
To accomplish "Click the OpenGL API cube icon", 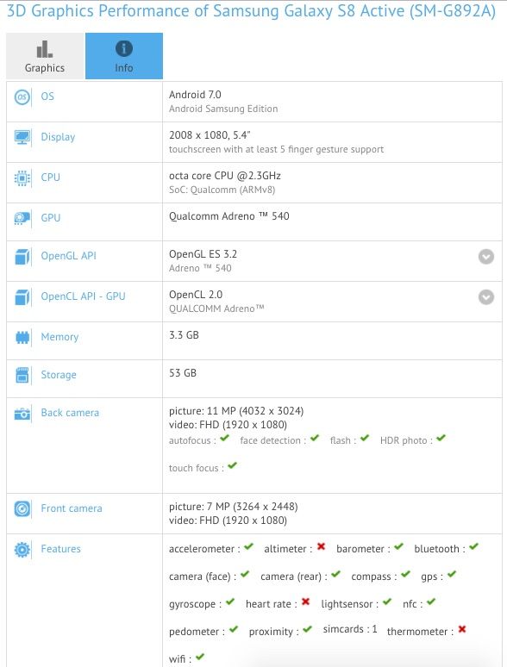I will coord(22,257).
